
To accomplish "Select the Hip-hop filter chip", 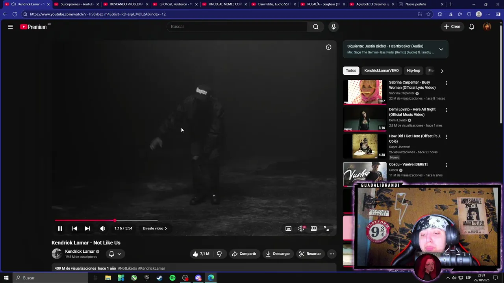I will (x=413, y=71).
